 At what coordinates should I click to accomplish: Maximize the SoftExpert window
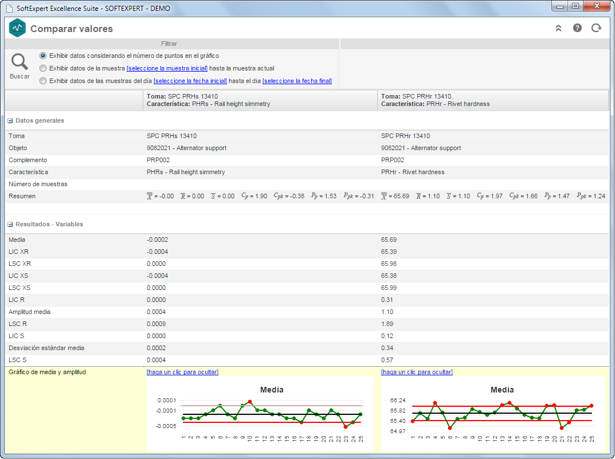pyautogui.click(x=575, y=6)
